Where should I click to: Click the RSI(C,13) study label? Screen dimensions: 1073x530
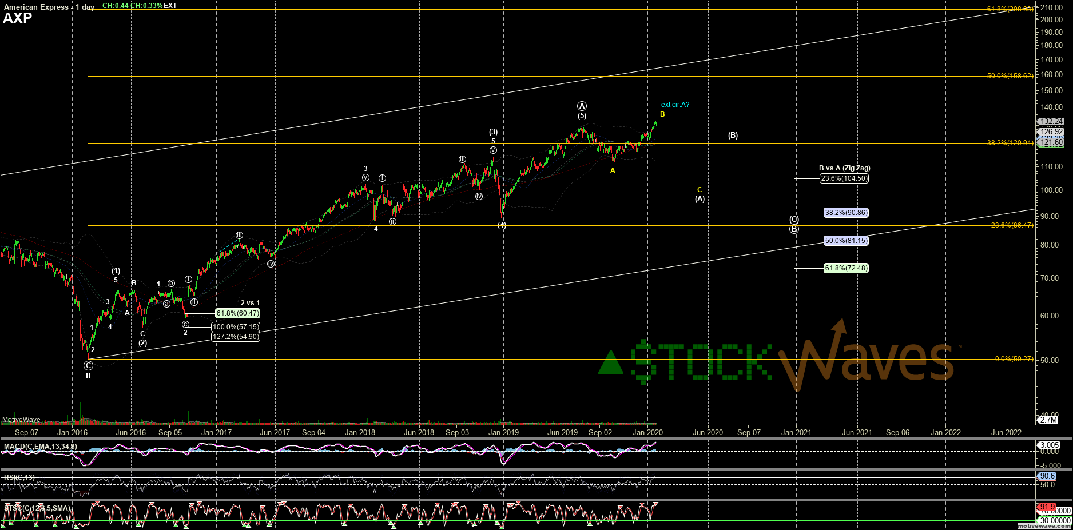pos(19,477)
